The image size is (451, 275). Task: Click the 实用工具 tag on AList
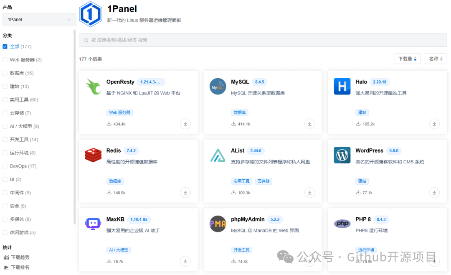(x=242, y=181)
